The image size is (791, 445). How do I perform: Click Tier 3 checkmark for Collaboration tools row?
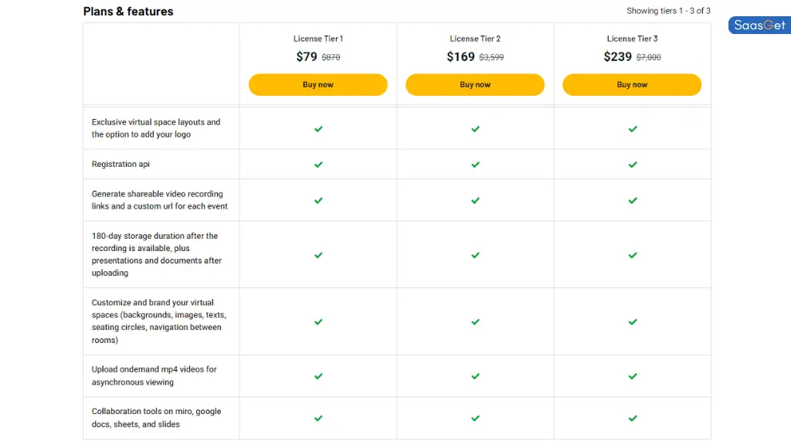click(x=633, y=418)
